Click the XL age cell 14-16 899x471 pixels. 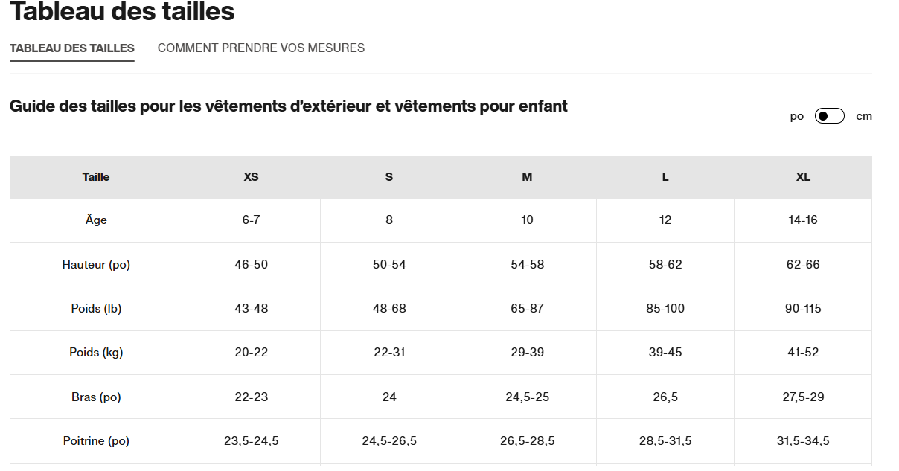coord(803,220)
